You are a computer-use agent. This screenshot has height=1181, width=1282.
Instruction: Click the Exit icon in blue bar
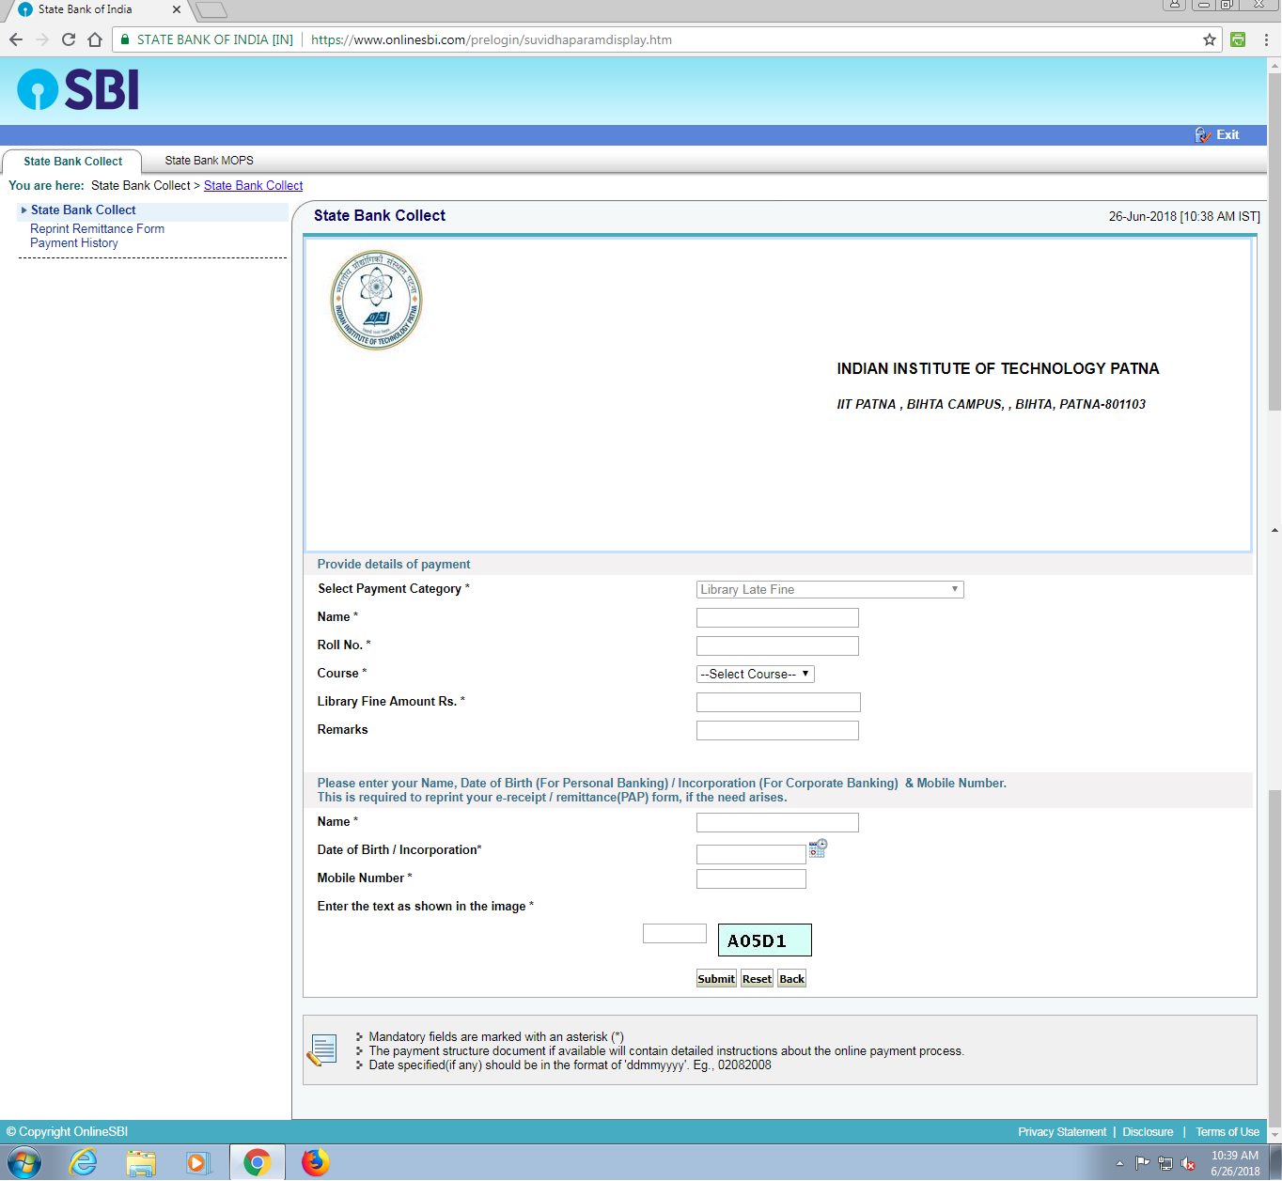pyautogui.click(x=1202, y=135)
